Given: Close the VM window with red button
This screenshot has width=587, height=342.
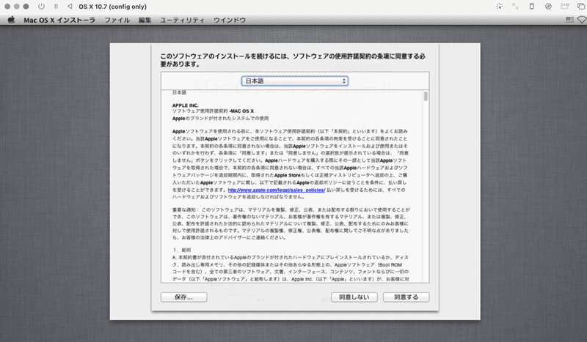Looking at the screenshot, I should [7, 7].
